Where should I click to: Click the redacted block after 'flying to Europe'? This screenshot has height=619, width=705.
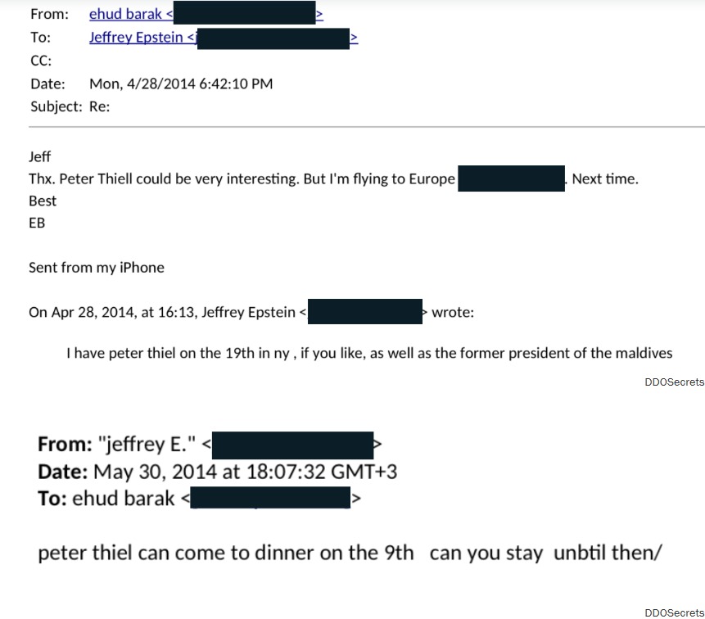pyautogui.click(x=511, y=178)
